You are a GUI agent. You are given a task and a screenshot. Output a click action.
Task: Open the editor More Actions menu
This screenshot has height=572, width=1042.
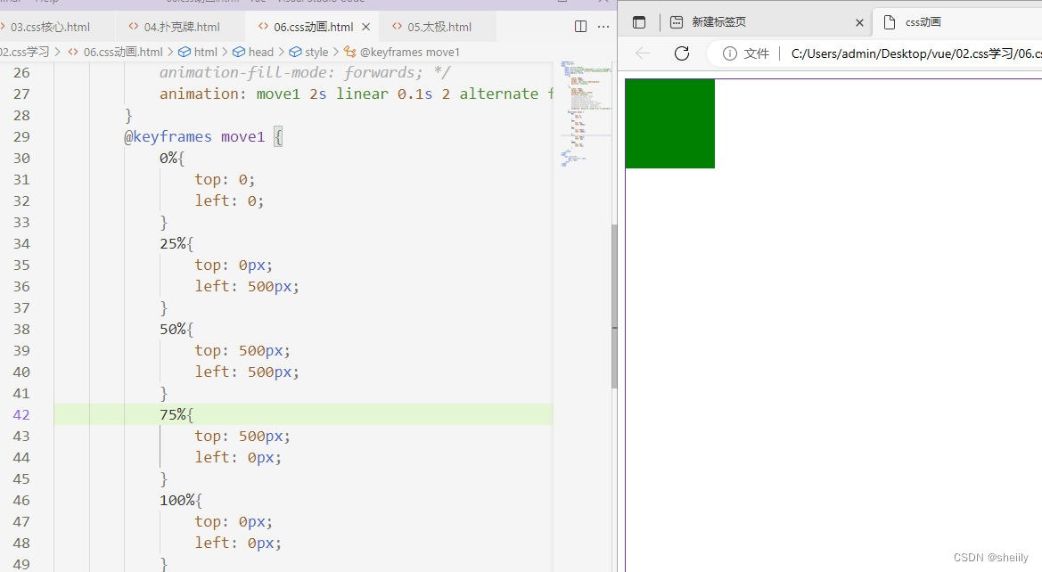coord(603,27)
